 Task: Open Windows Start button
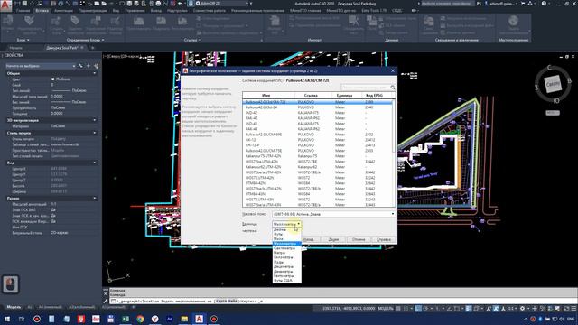point(7,319)
